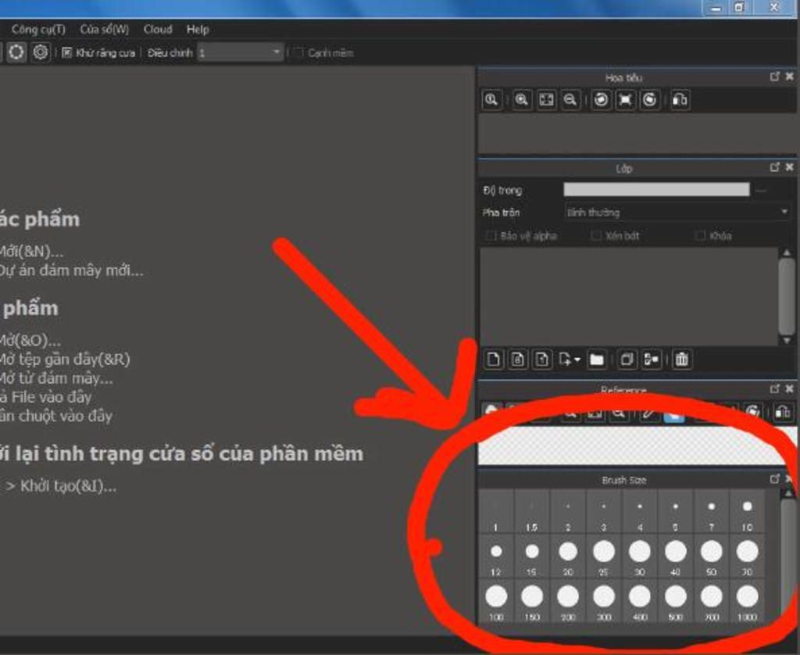Click the Brush Size panel scrollbar
The image size is (800, 655).
[787, 557]
